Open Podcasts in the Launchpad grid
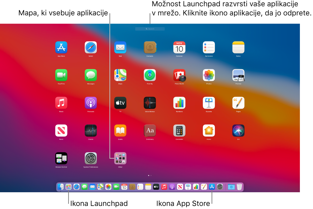The width and height of the screenshot is (313, 209). 91,103
